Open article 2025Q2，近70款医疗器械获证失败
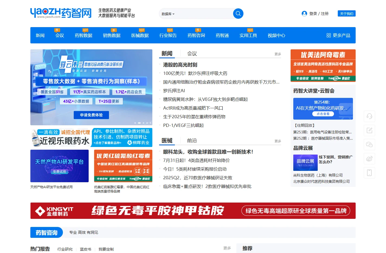386x253 pixels. [198, 178]
